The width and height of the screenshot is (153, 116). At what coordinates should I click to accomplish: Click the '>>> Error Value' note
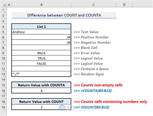click(87, 53)
